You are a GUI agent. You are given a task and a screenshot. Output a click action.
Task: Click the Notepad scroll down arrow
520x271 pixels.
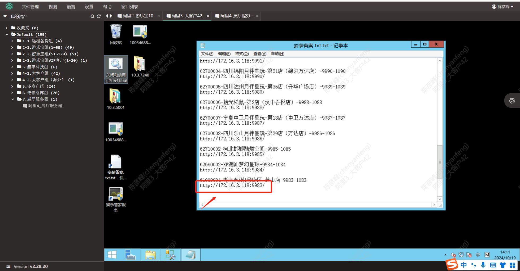click(x=440, y=199)
